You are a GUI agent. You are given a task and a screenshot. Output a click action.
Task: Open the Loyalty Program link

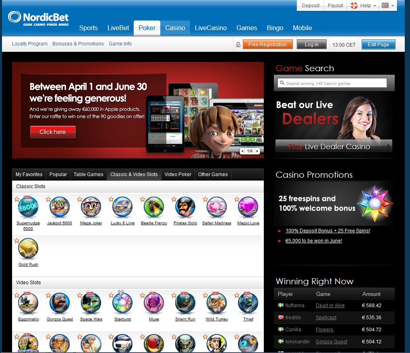point(30,44)
